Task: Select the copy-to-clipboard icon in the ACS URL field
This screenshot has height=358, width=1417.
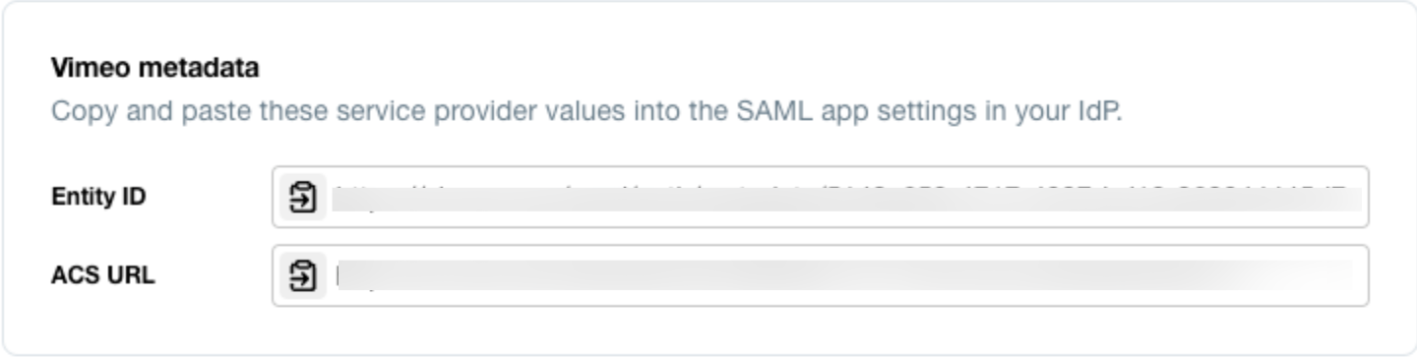Action: [303, 275]
